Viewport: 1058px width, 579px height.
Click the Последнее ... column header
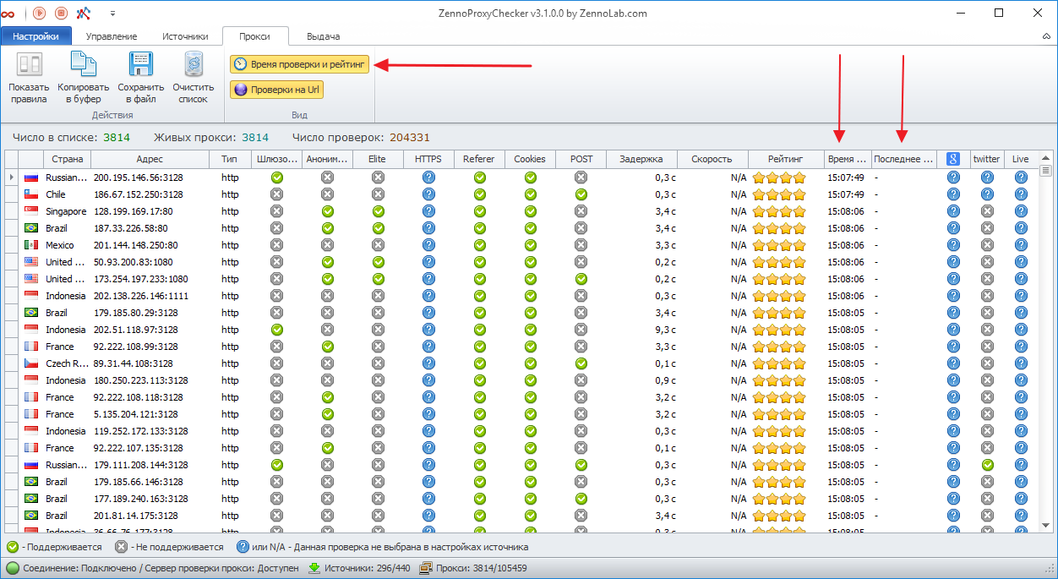[x=904, y=159]
